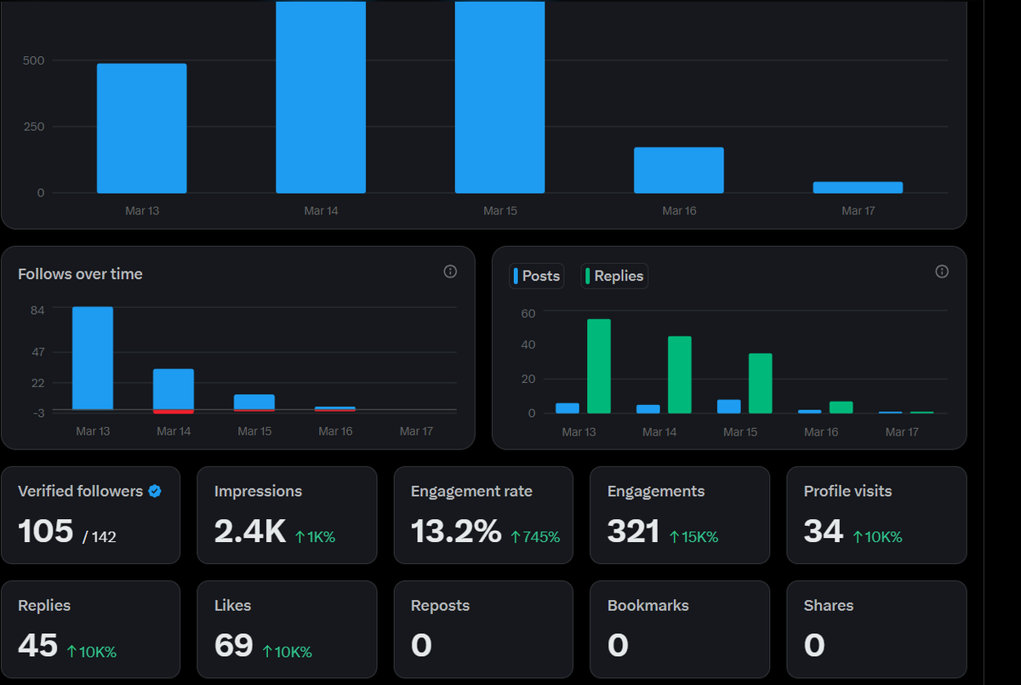
Task: Click the Mar 17 bar in the top chart
Action: click(x=858, y=187)
